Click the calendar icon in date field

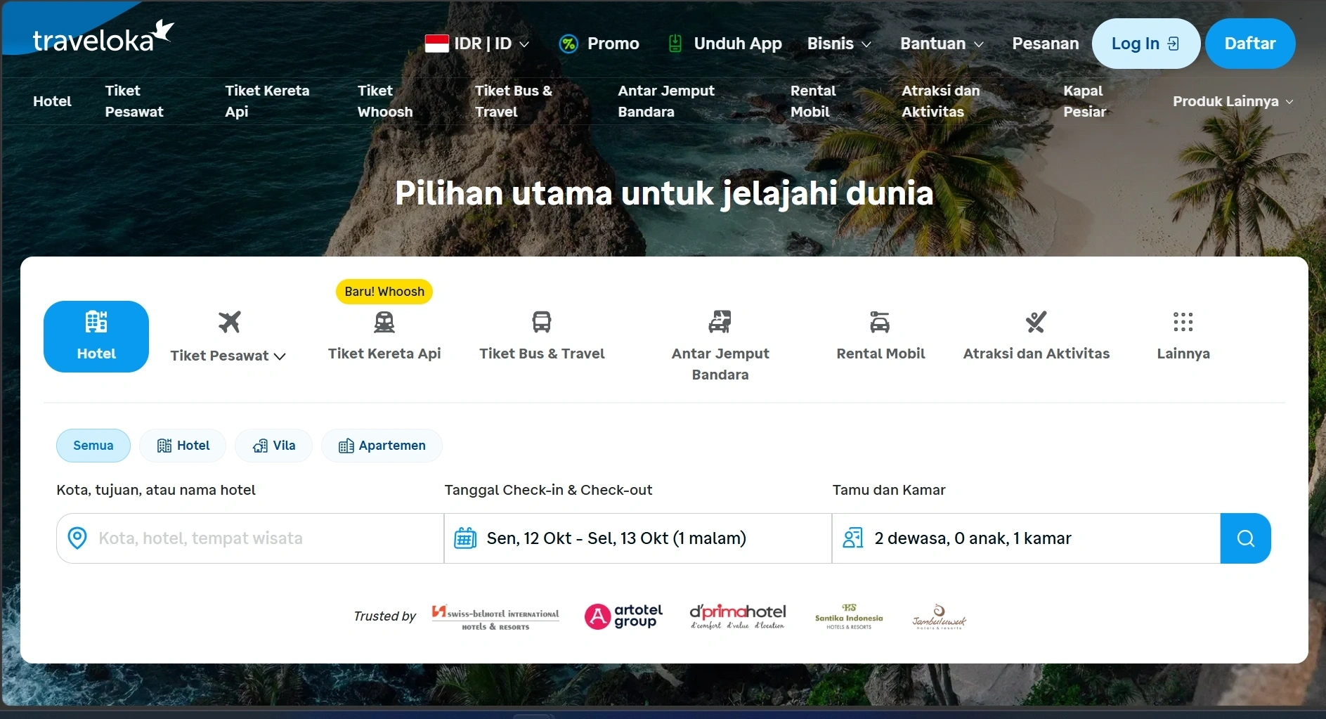465,538
